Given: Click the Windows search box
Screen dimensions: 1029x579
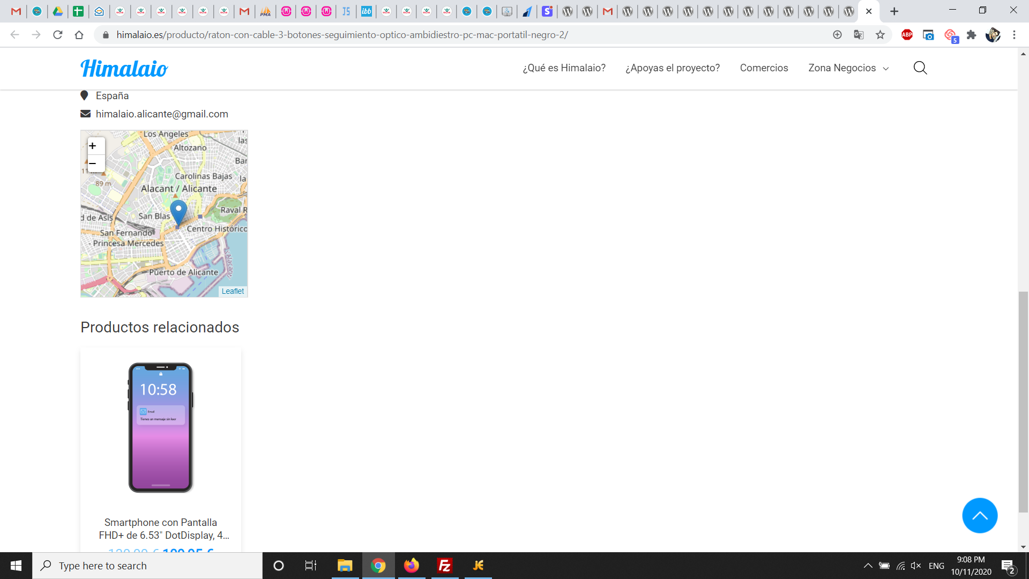Looking at the screenshot, I should coord(147,566).
